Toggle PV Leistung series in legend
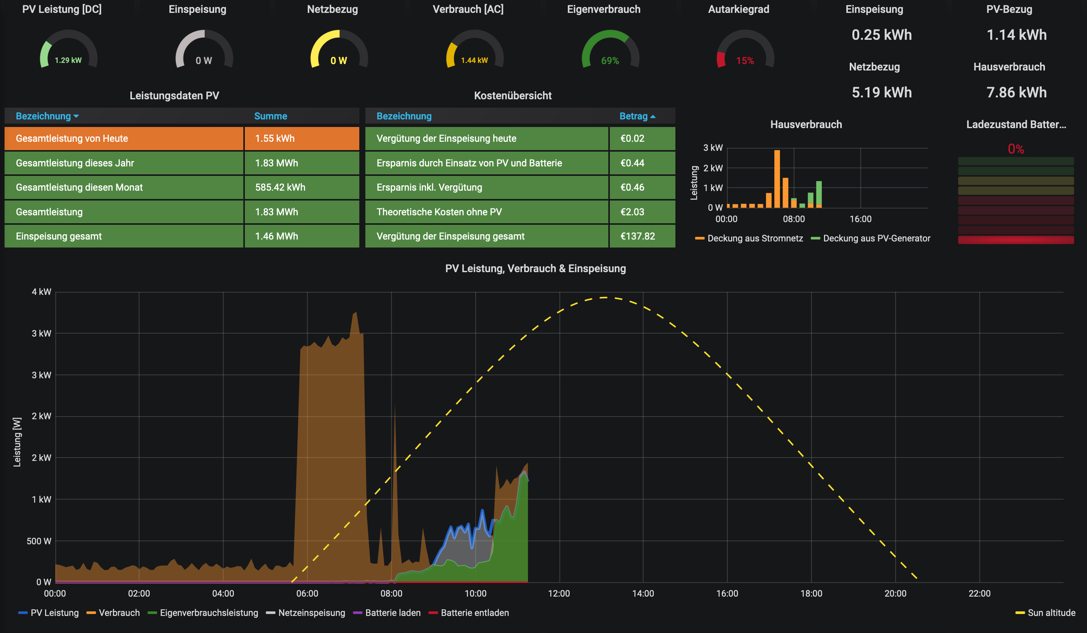The image size is (1087, 633). 54,613
